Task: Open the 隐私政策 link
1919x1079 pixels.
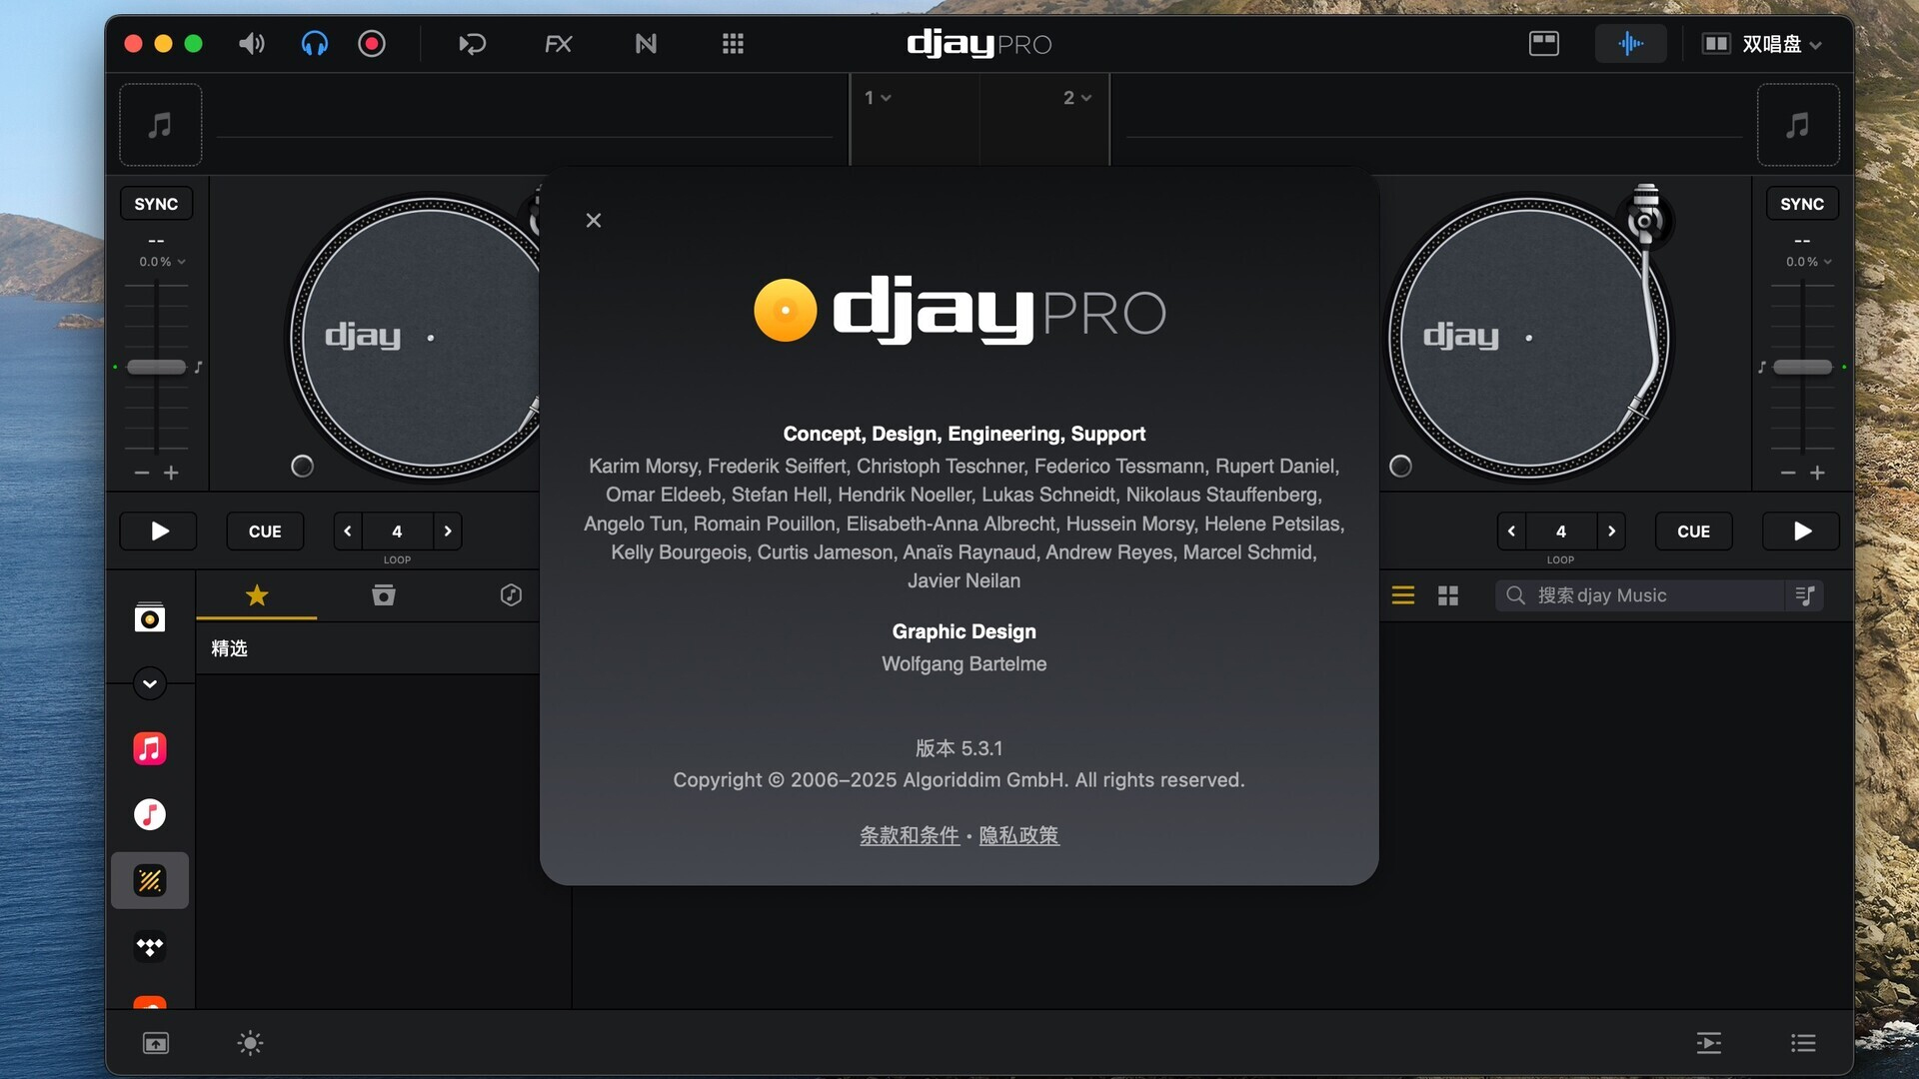Action: click(1018, 835)
